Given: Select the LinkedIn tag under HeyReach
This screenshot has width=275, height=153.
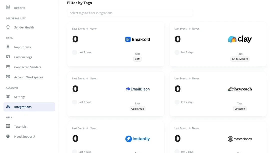Looking at the screenshot, I should tap(240, 109).
